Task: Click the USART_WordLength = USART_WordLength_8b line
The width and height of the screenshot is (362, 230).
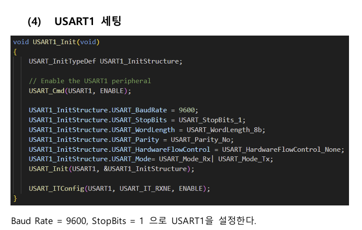Action: click(147, 130)
